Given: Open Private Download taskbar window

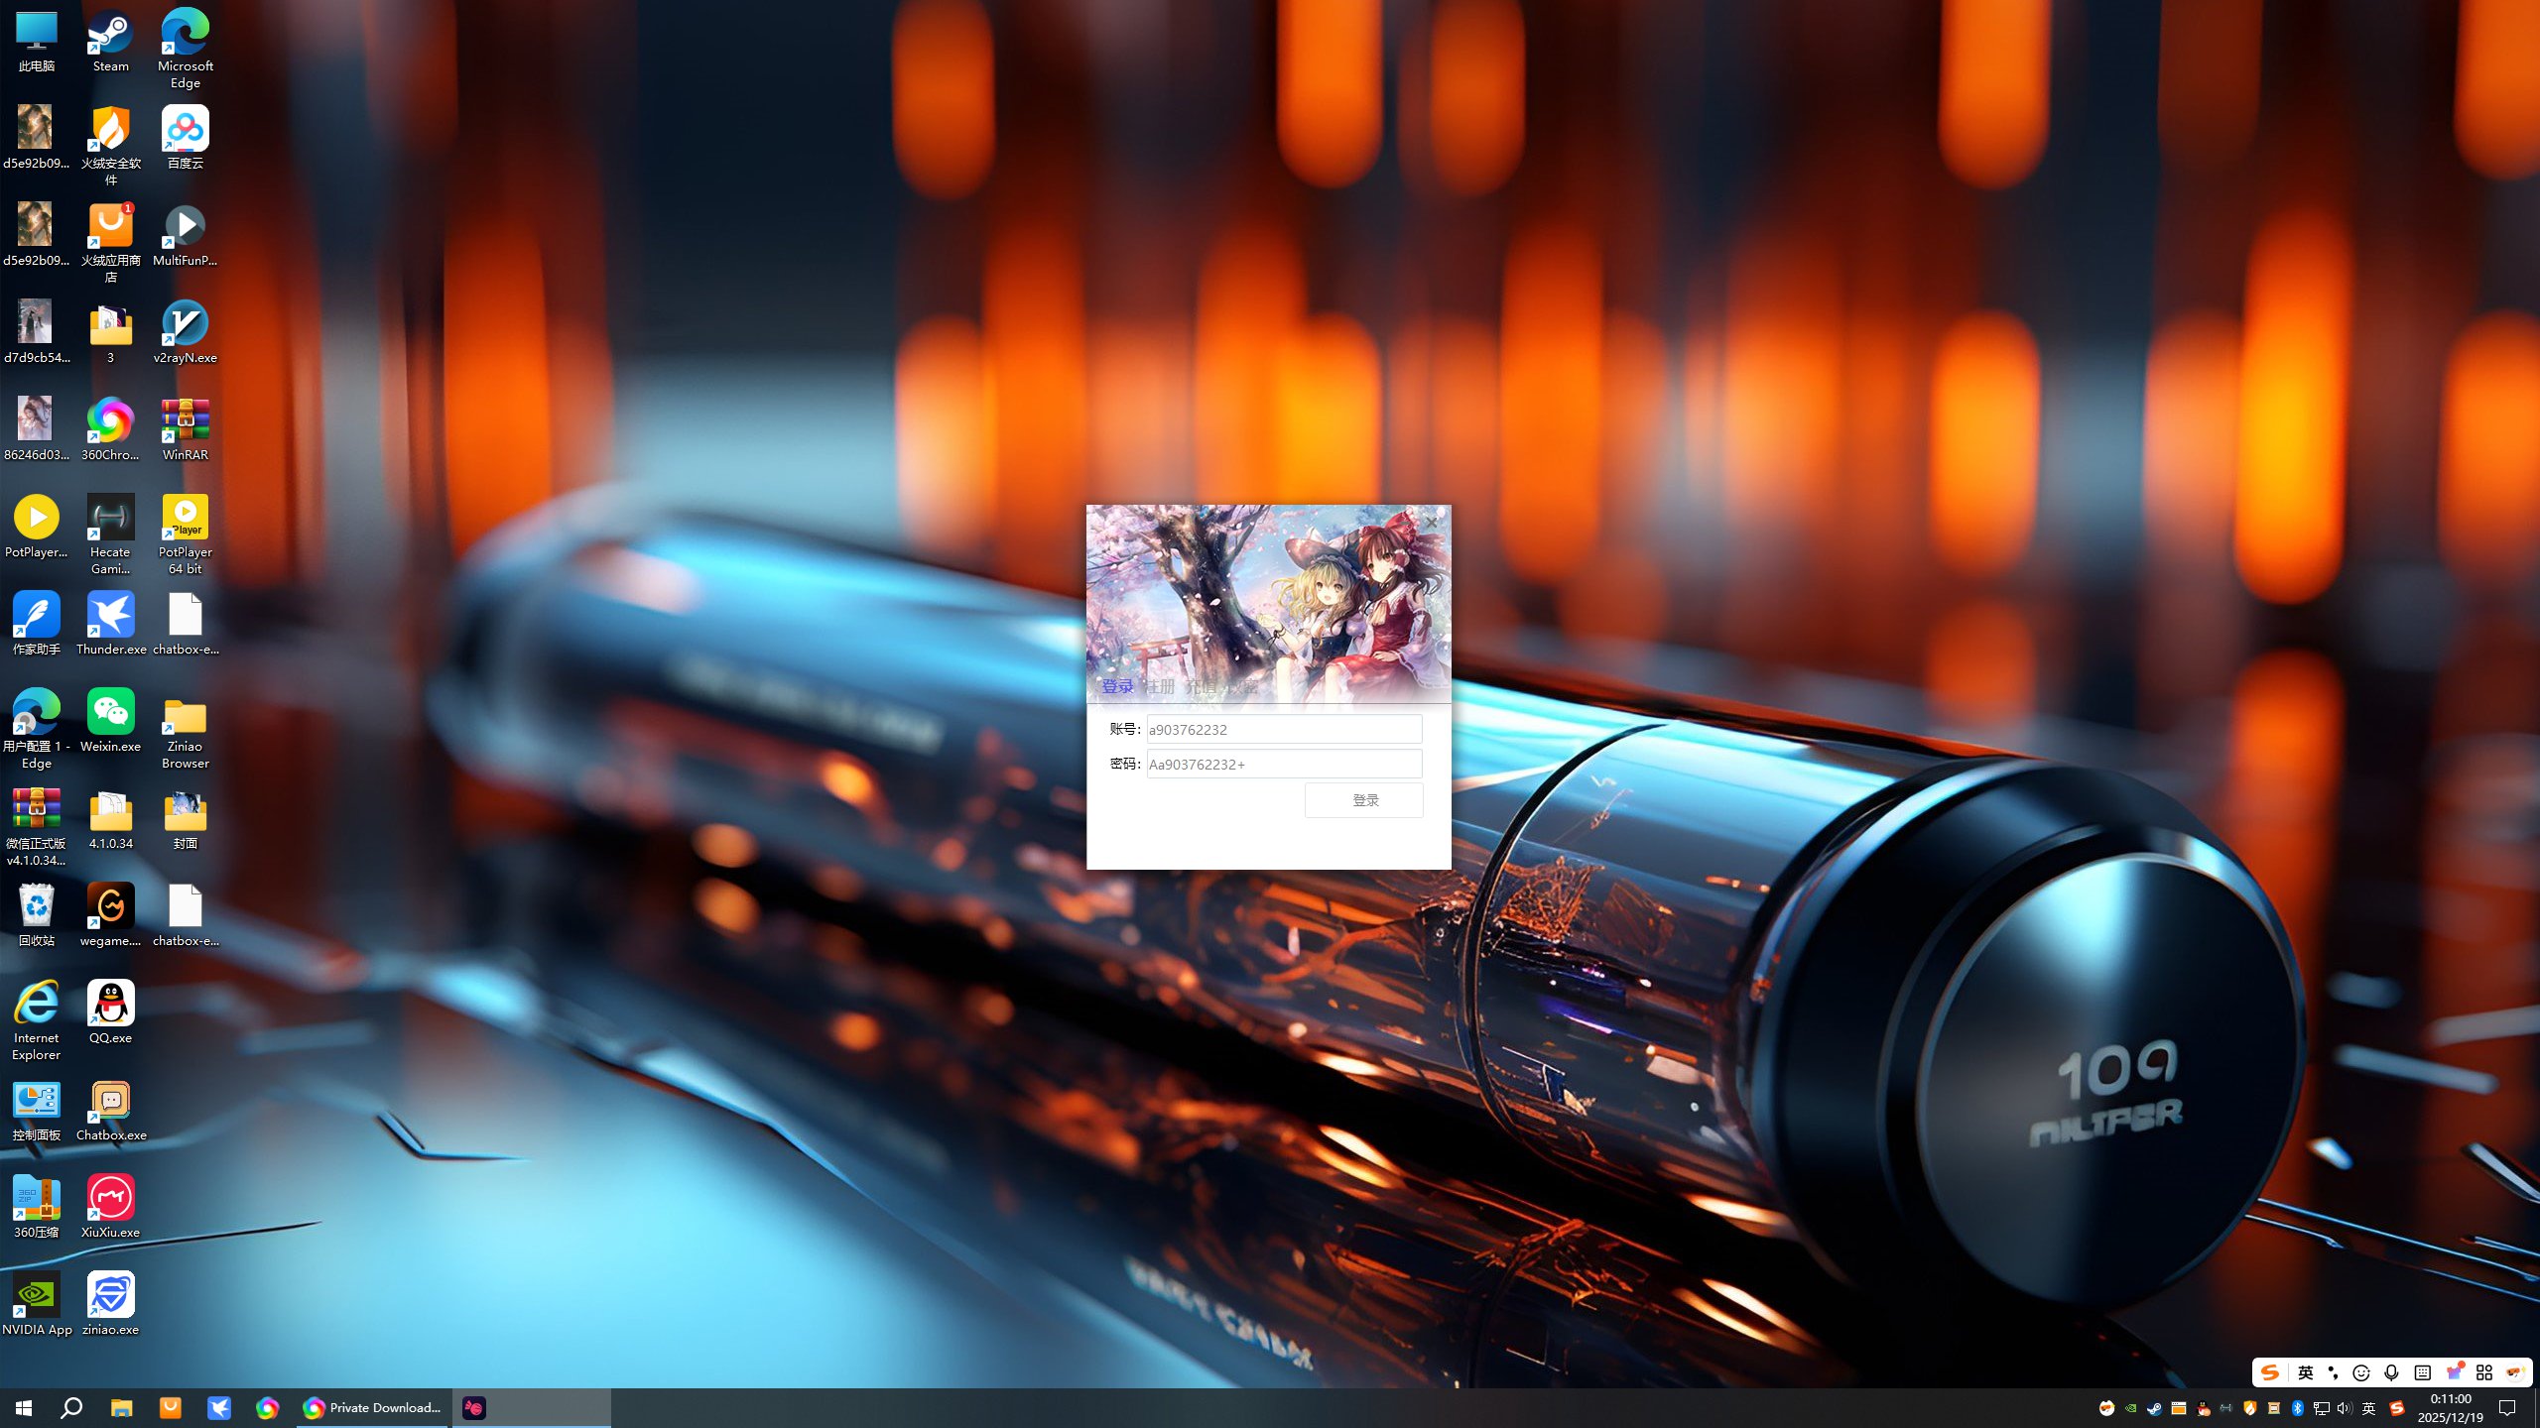Looking at the screenshot, I should 373,1408.
